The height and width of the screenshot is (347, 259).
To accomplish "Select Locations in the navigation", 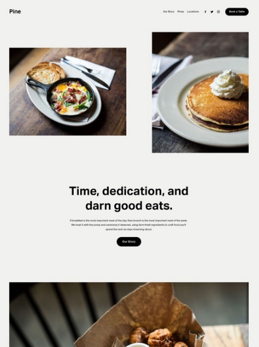I will pos(193,11).
